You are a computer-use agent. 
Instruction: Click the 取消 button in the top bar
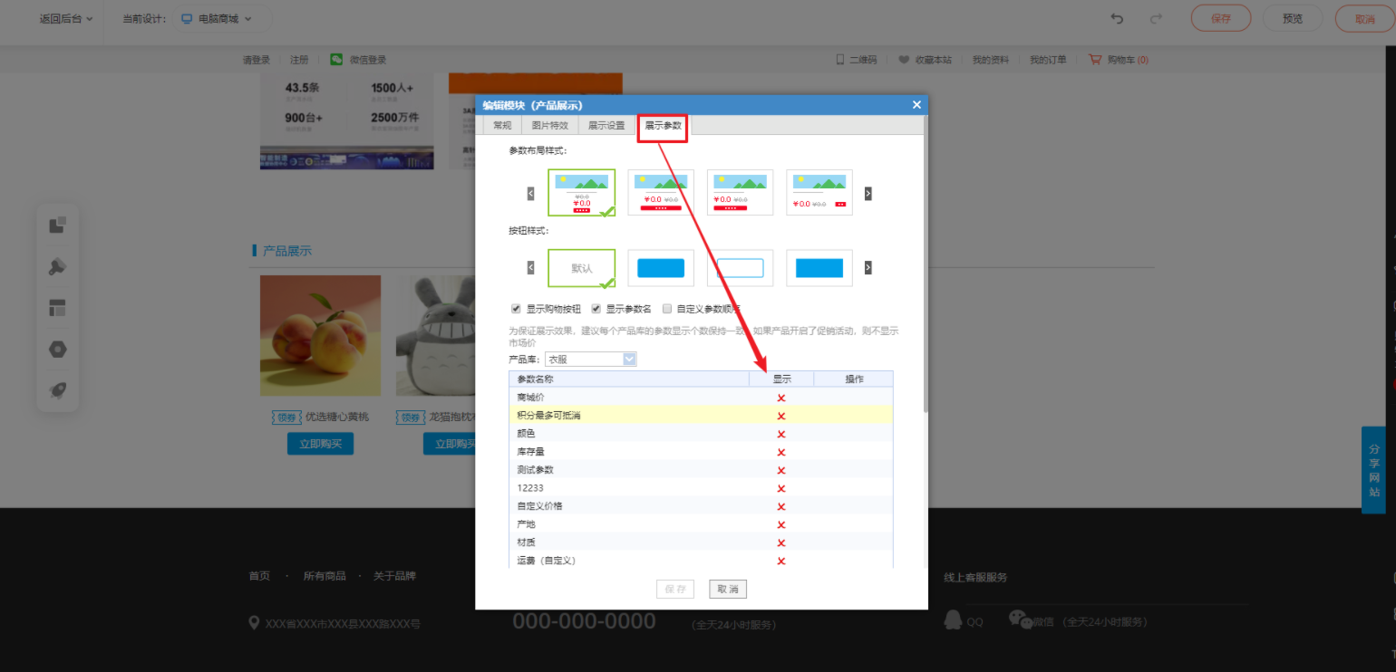point(1365,18)
